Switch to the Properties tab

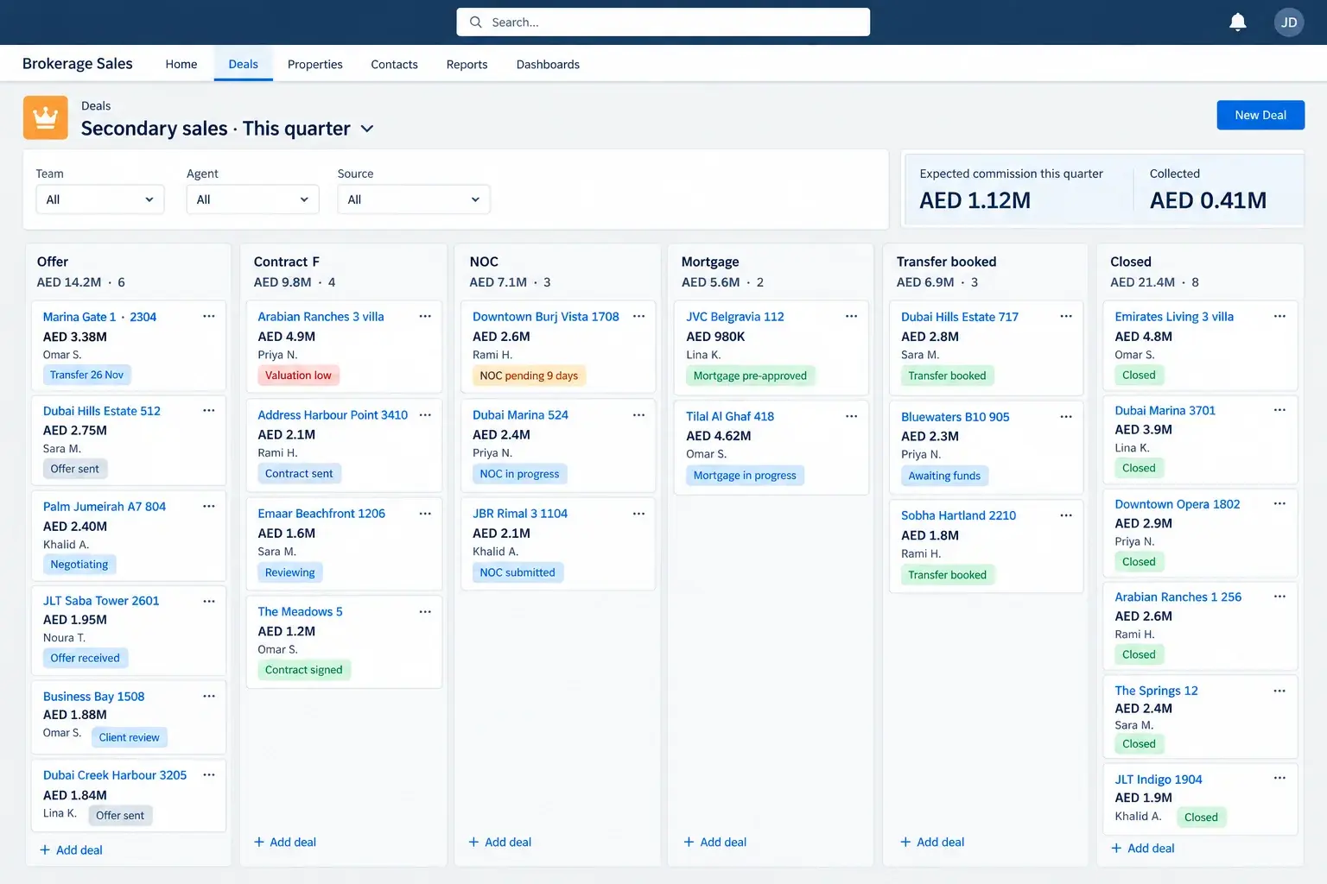(x=315, y=64)
